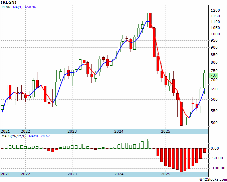Click the 600 price axis label
Viewport: 227px width, 182px height.
[214, 99]
